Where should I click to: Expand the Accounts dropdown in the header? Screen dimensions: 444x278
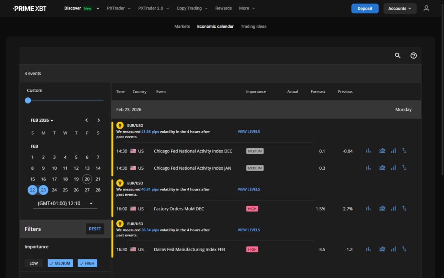coord(399,8)
